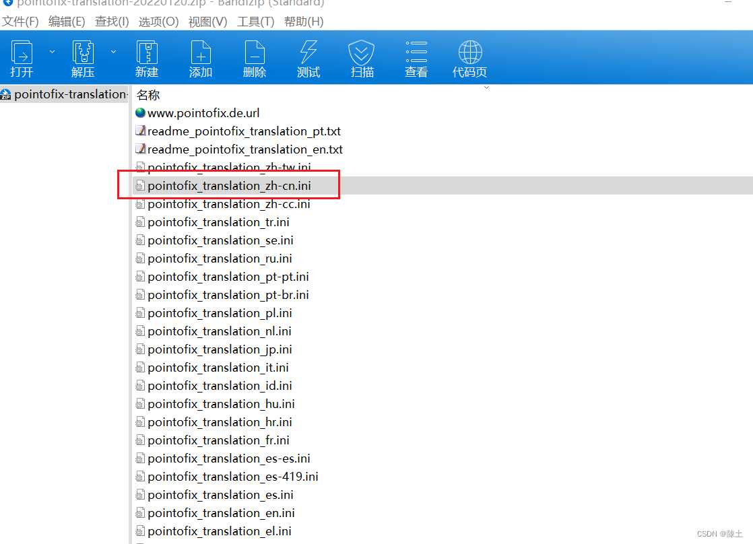
Task: Click ini icon of pointofix_translation_el.ini
Action: pos(140,531)
